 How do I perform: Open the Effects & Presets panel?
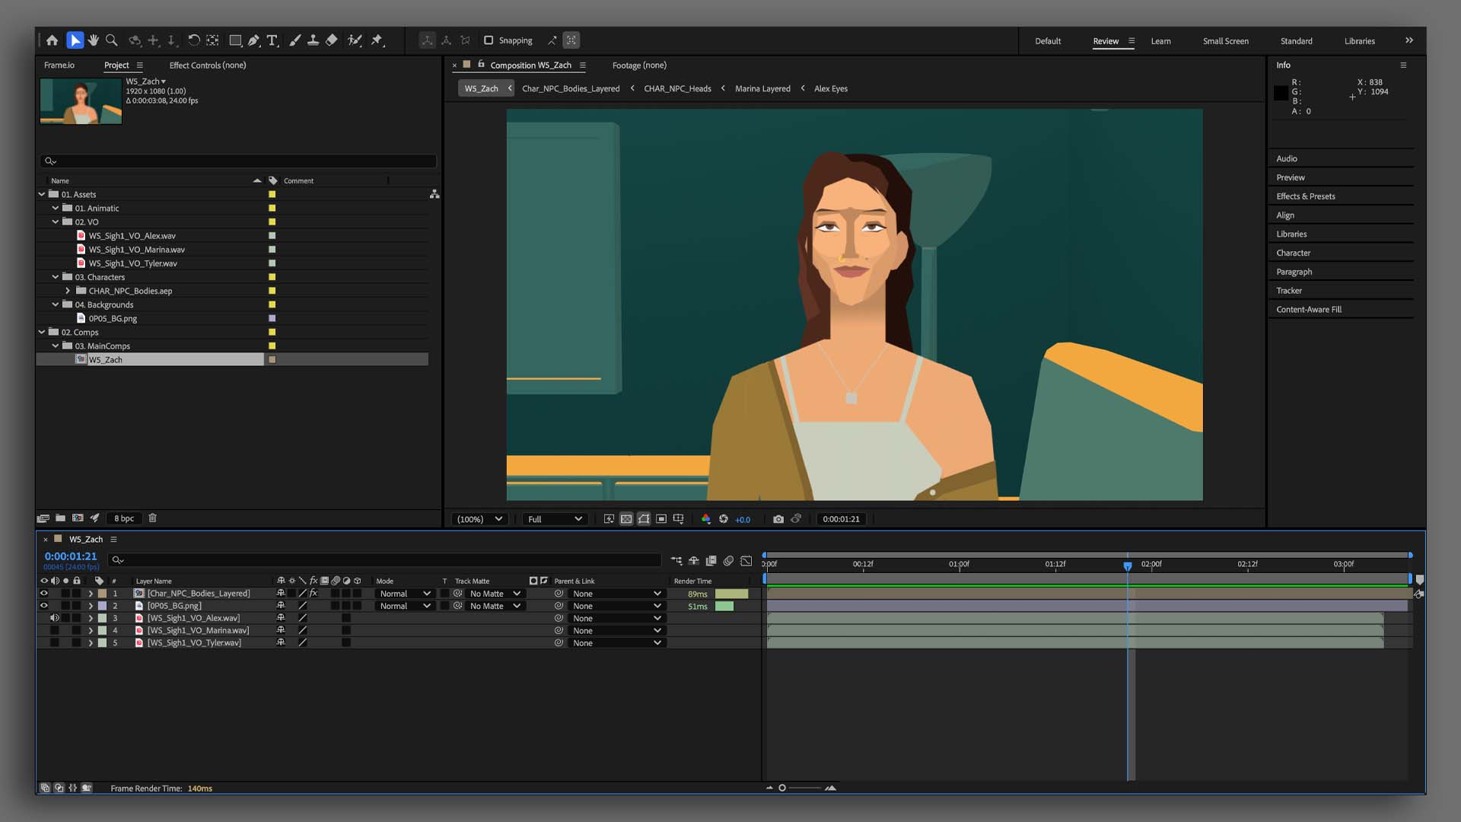1305,196
